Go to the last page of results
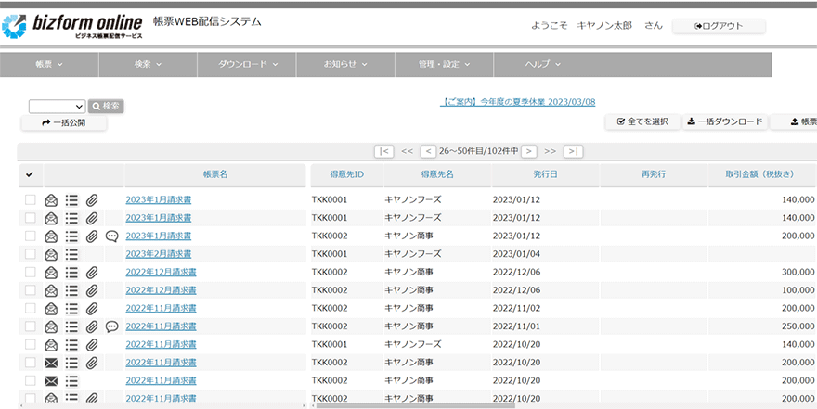817x409 pixels. click(573, 151)
